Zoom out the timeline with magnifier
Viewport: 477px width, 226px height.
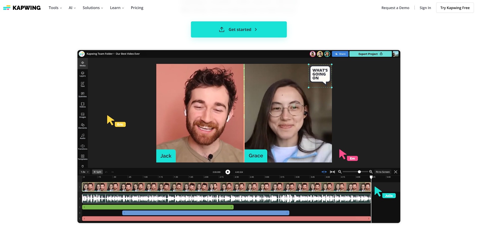pos(340,172)
